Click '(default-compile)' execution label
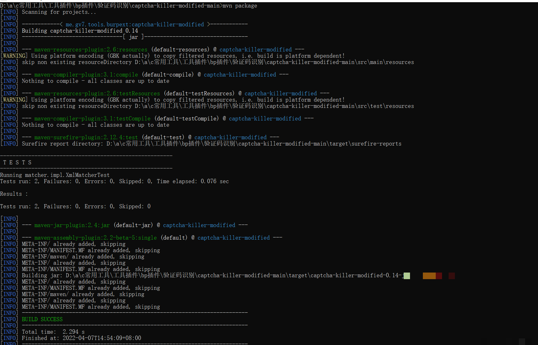Screen dimensions: 538x345 (168, 75)
